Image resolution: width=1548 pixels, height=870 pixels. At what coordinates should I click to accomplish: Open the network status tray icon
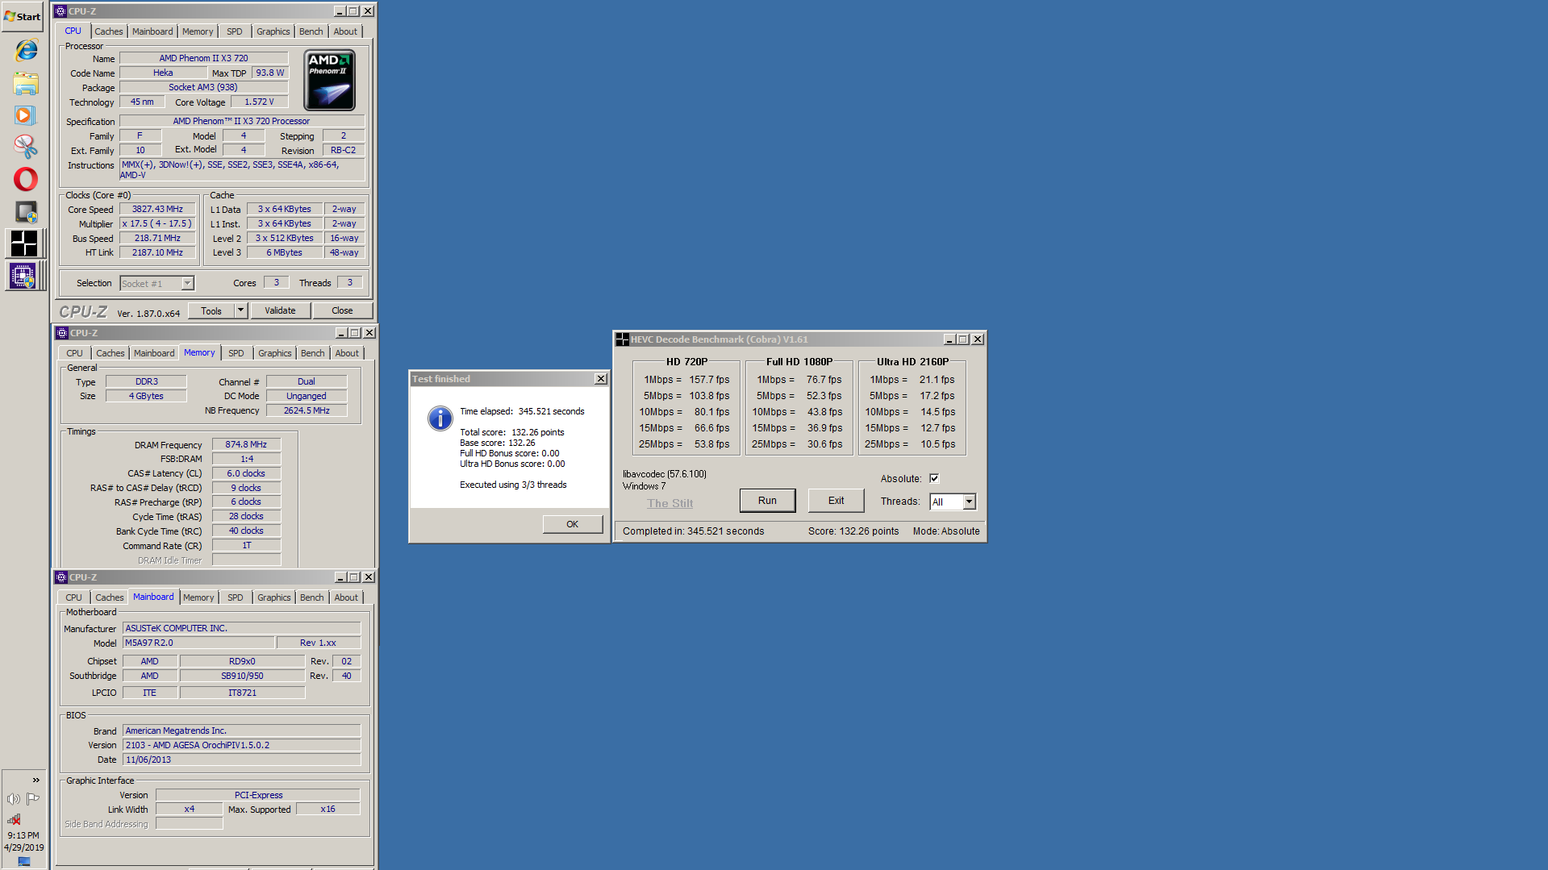coord(14,820)
